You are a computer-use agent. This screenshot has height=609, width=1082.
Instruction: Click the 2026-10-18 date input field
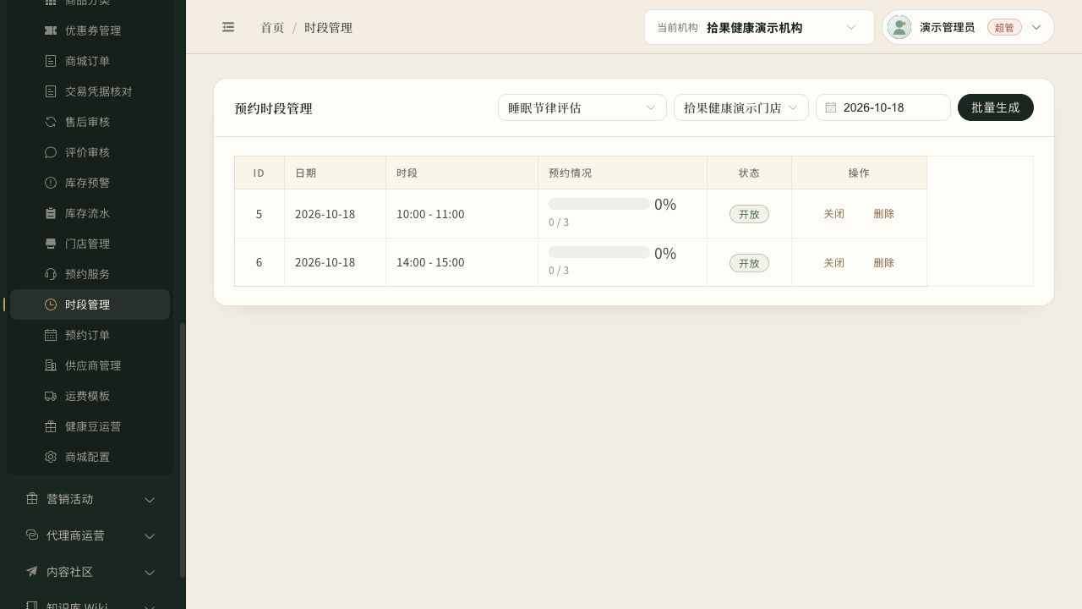tap(883, 107)
